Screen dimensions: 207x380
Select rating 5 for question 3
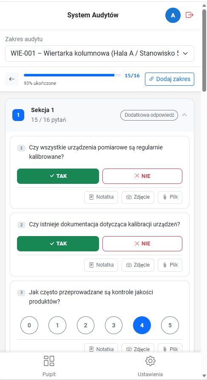tap(170, 325)
